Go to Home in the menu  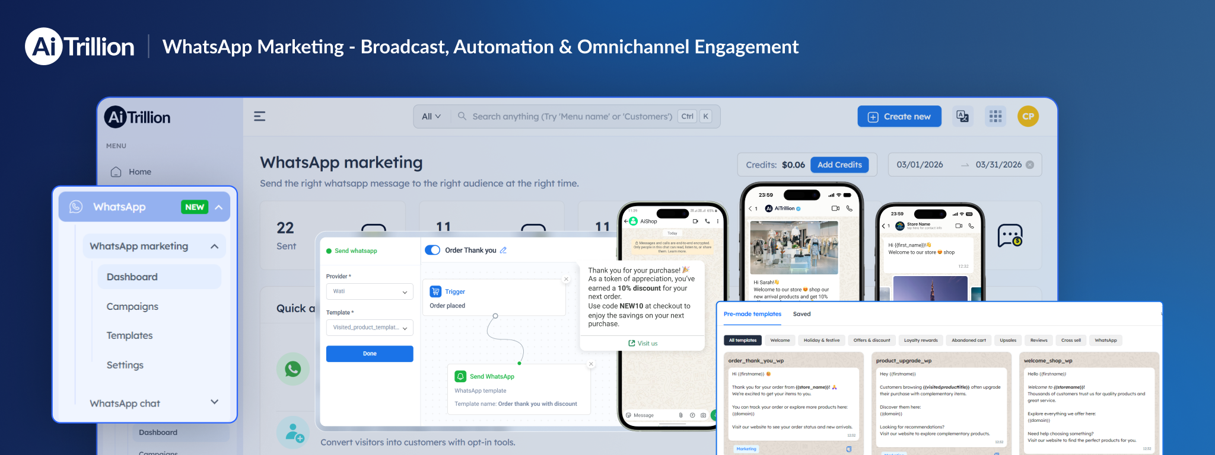pos(140,172)
